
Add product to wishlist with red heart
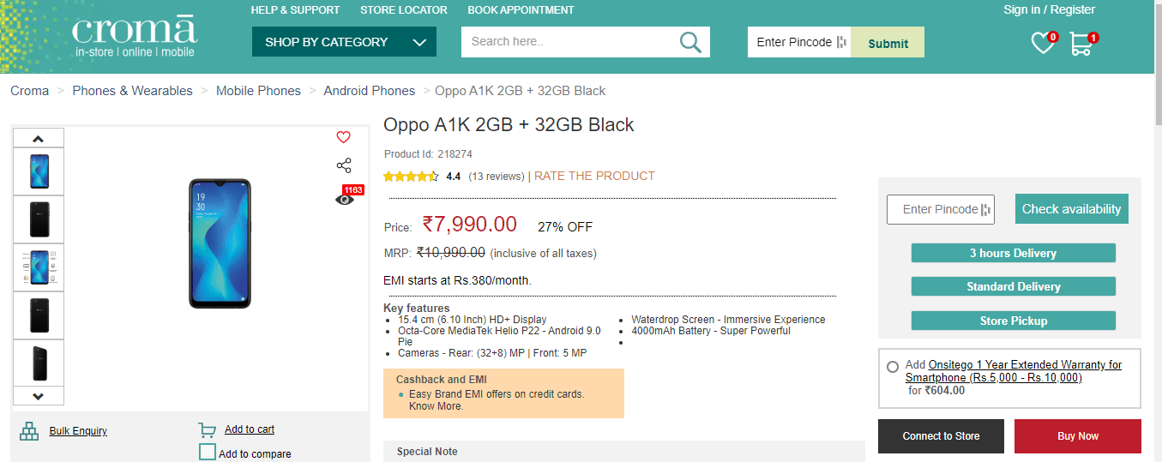pos(343,137)
